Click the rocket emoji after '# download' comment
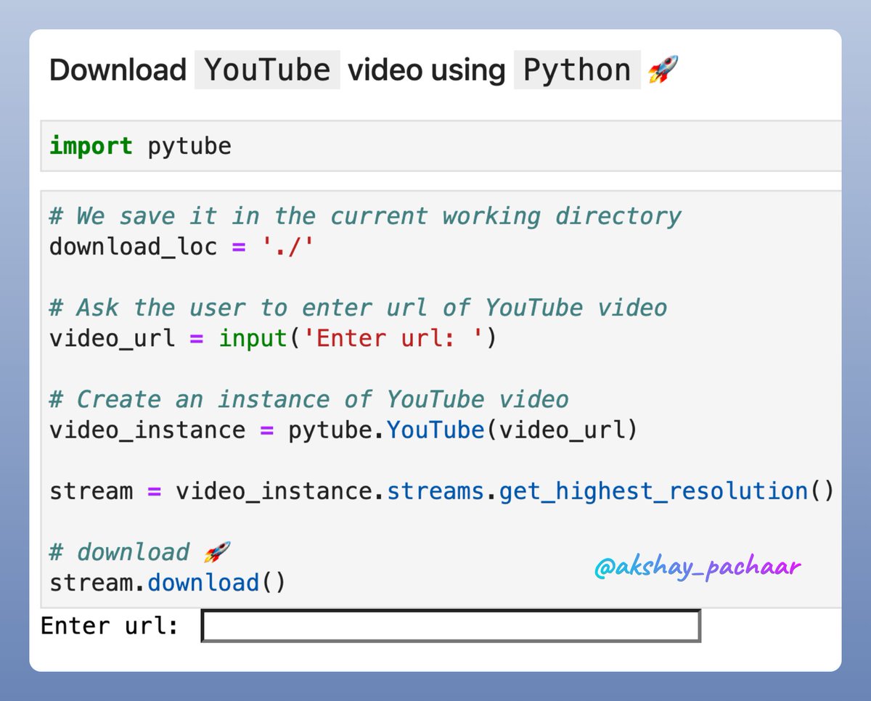The width and height of the screenshot is (871, 701). click(216, 552)
